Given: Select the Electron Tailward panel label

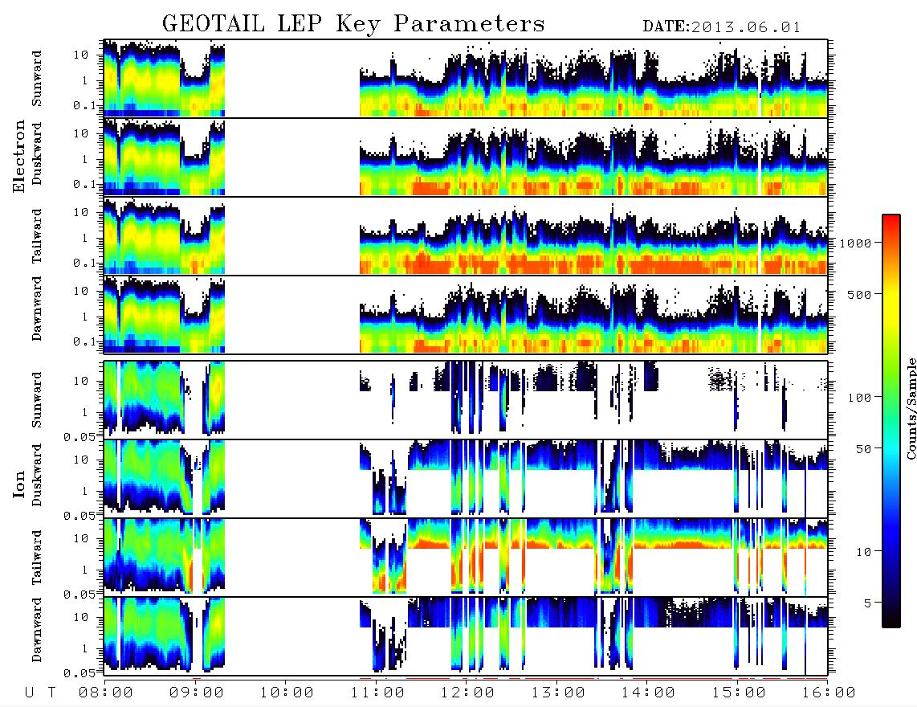Looking at the screenshot, I should click(x=37, y=236).
